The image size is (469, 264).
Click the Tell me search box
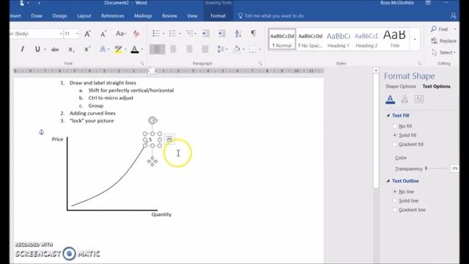(x=271, y=16)
